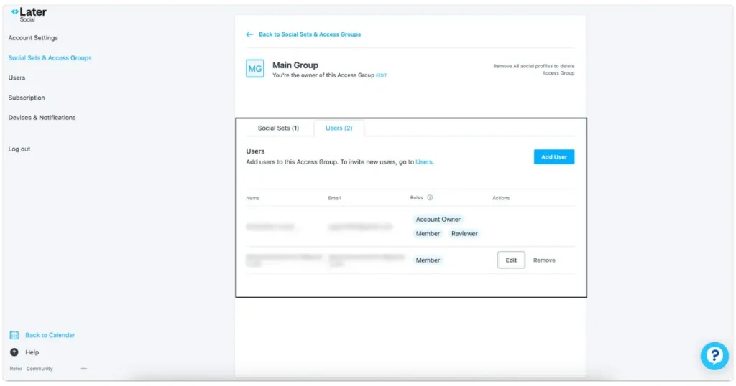This screenshot has width=736, height=386.
Task: Click Edit for the Member user
Action: tap(511, 260)
